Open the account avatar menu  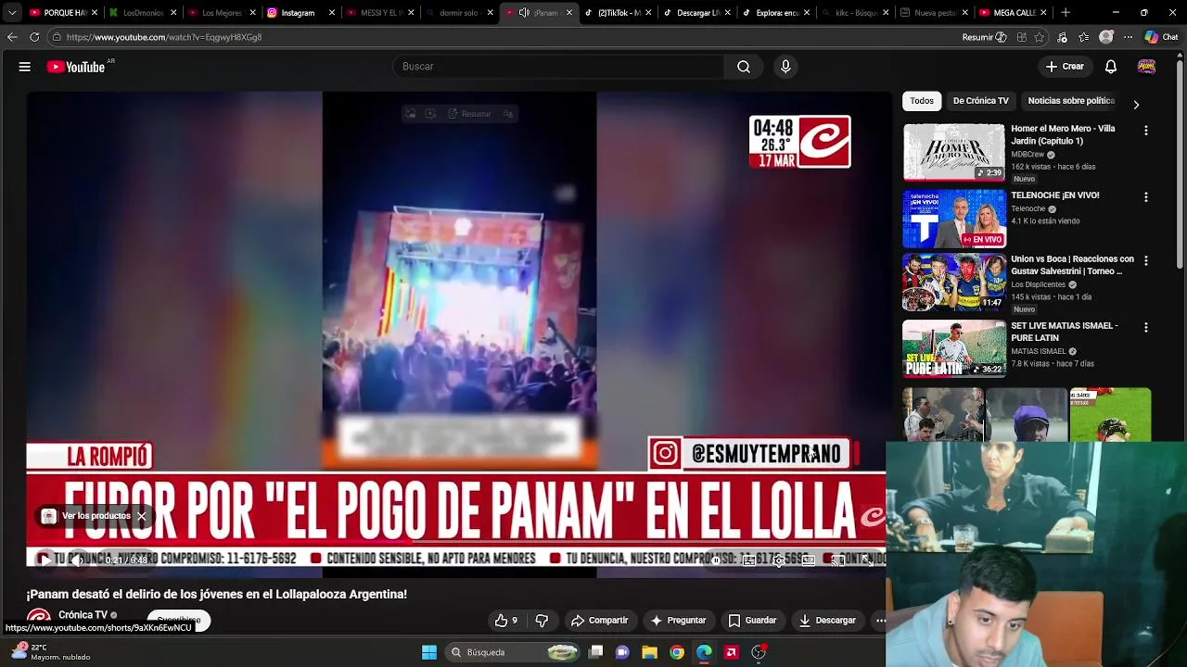(1147, 67)
